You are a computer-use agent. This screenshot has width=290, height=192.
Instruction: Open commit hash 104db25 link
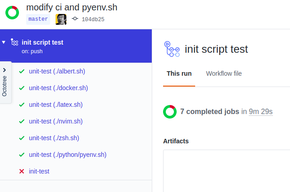pos(93,19)
